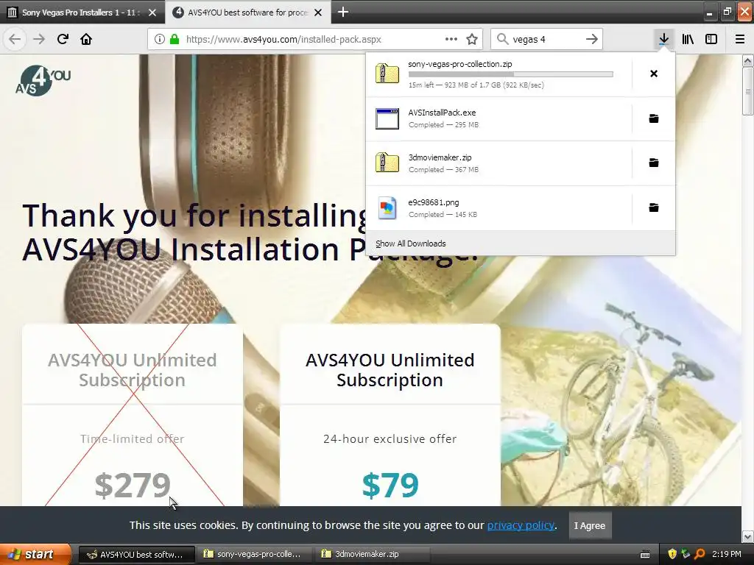Go forward to the next page
Image resolution: width=754 pixels, height=565 pixels.
point(39,40)
